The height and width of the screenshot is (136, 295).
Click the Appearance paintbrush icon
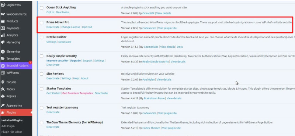pos(3,105)
